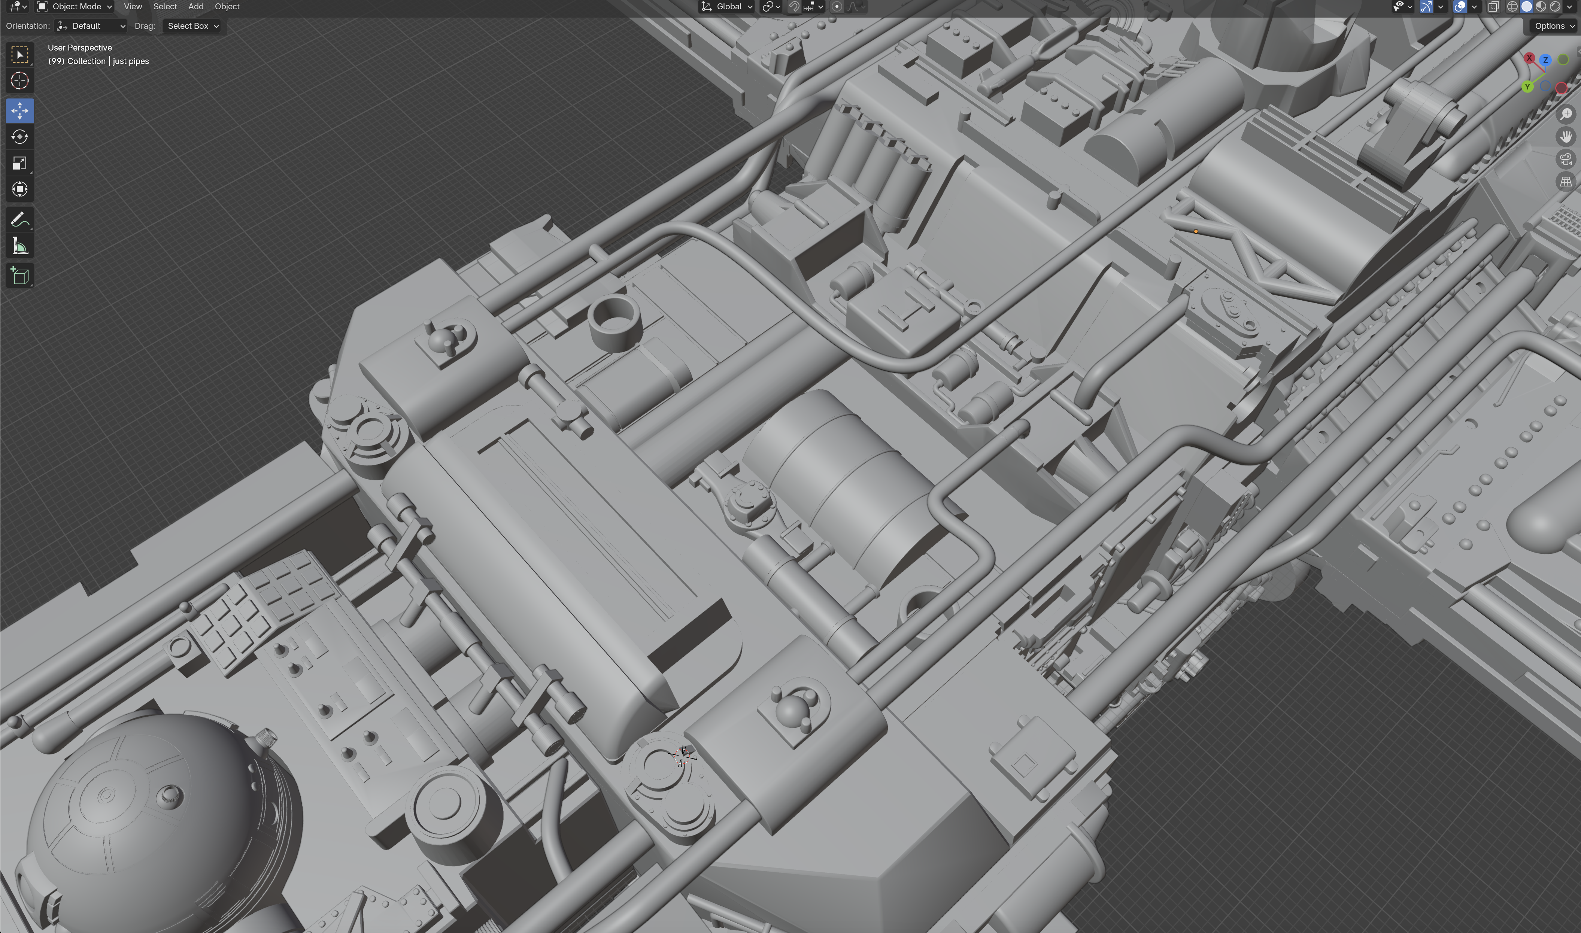Viewport: 1581px width, 933px height.
Task: Switch to Solid shading
Action: coord(1526,6)
